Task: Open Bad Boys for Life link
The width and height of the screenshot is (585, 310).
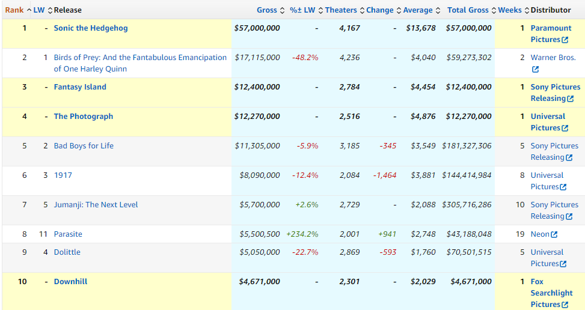Action: (84, 146)
